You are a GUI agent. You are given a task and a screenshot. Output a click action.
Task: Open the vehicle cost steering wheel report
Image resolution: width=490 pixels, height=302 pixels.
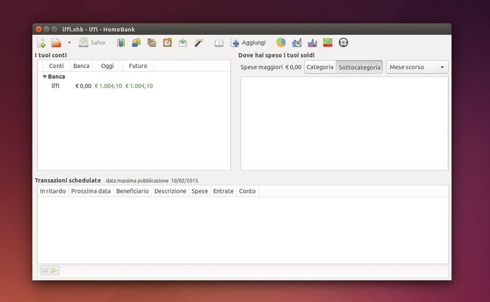coord(344,43)
